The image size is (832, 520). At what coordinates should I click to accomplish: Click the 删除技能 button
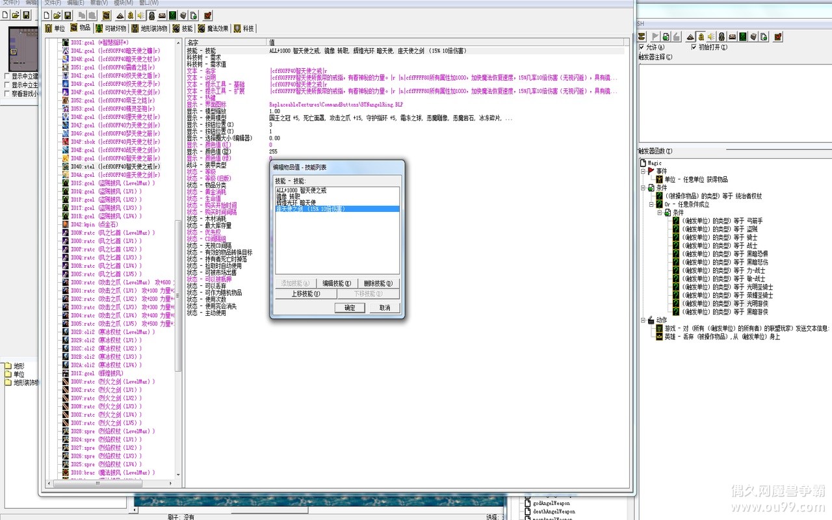pos(377,283)
